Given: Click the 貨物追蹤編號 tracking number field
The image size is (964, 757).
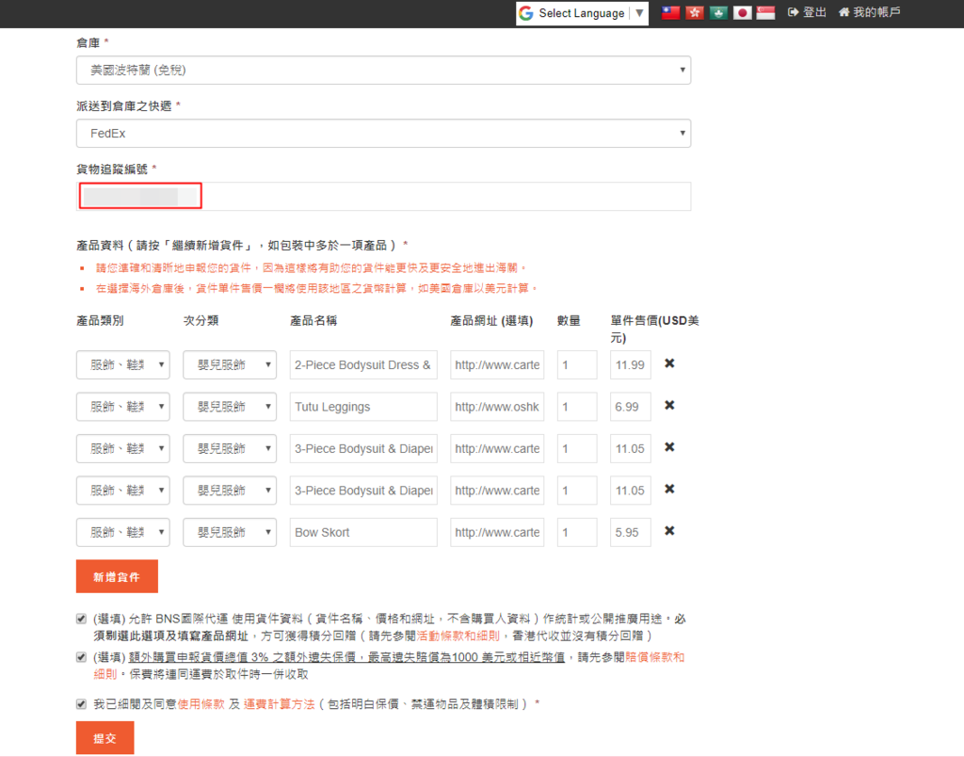Looking at the screenshot, I should (x=383, y=197).
